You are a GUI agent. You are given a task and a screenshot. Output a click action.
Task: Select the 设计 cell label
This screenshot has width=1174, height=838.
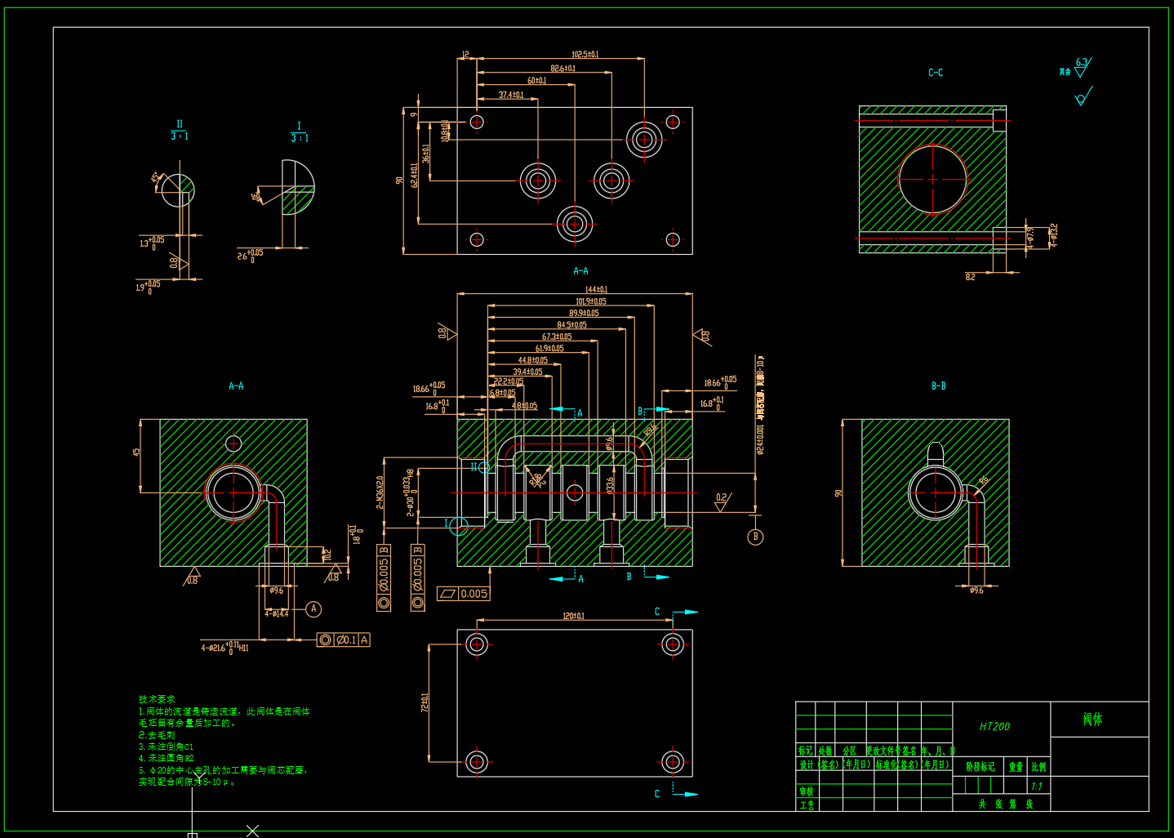coord(806,764)
